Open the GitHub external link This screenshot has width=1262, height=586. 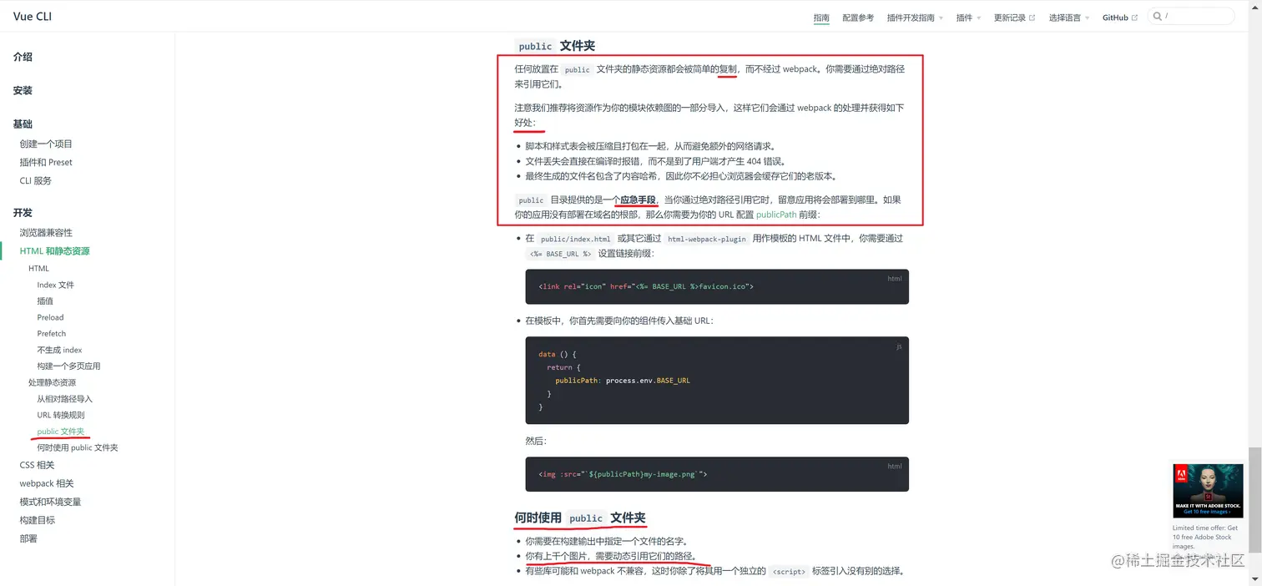[1119, 18]
